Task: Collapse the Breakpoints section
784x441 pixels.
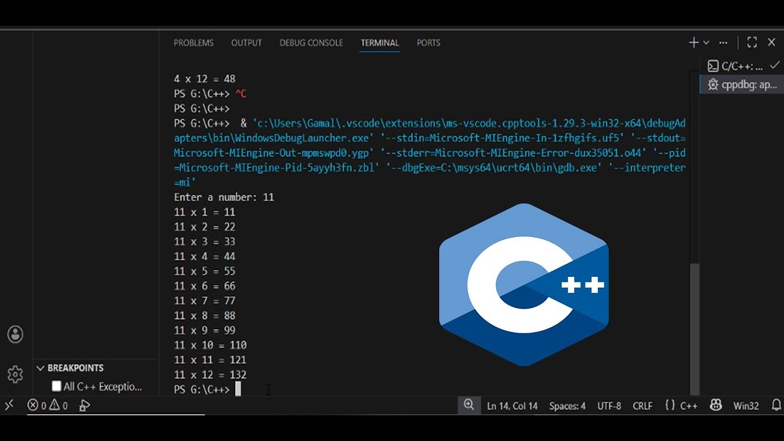Action: pyautogui.click(x=40, y=367)
